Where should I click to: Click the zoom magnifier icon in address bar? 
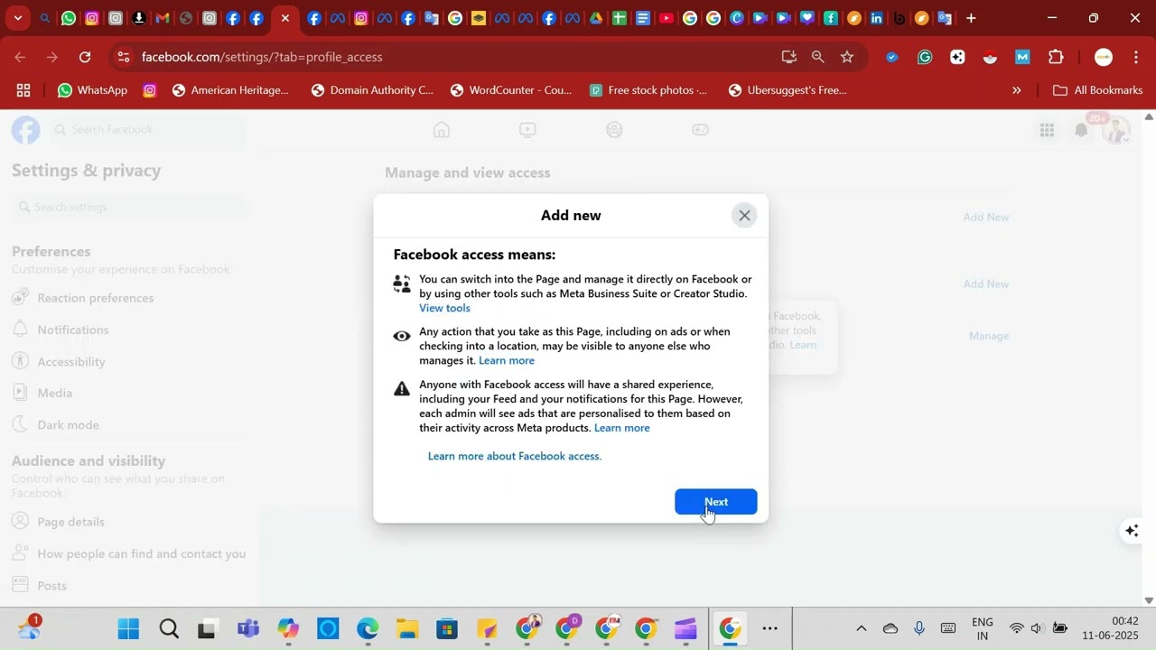pos(818,57)
